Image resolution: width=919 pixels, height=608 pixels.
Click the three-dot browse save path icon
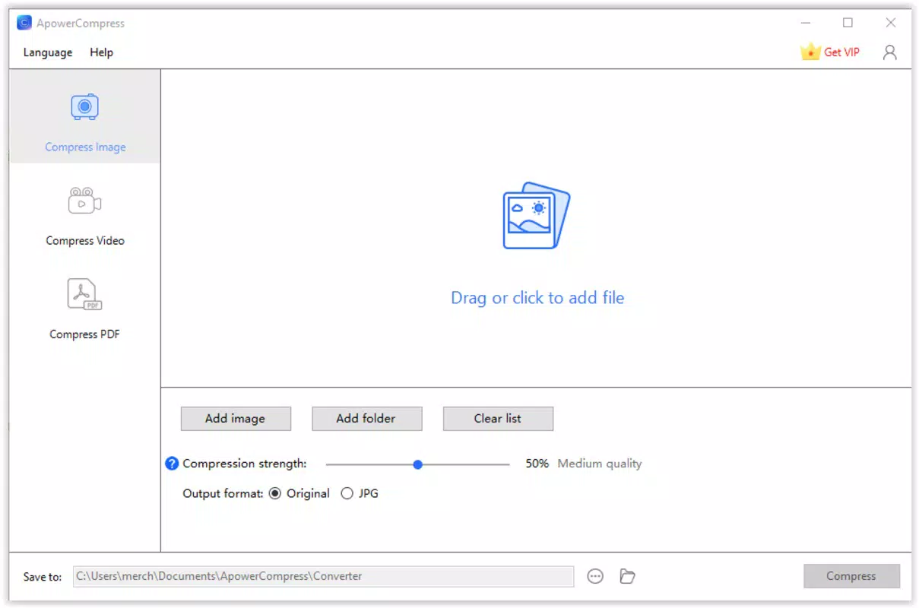point(595,576)
